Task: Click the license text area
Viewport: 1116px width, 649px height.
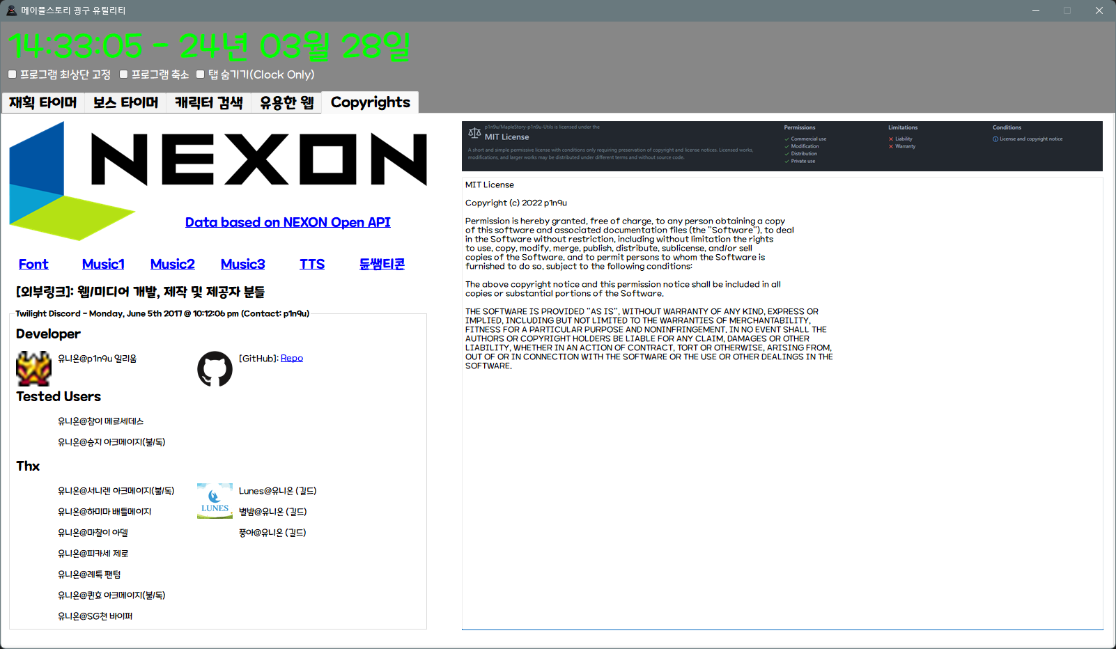Action: point(782,403)
